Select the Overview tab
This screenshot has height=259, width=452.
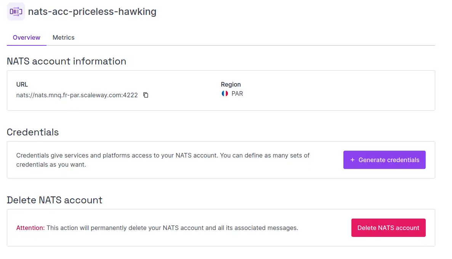point(26,37)
